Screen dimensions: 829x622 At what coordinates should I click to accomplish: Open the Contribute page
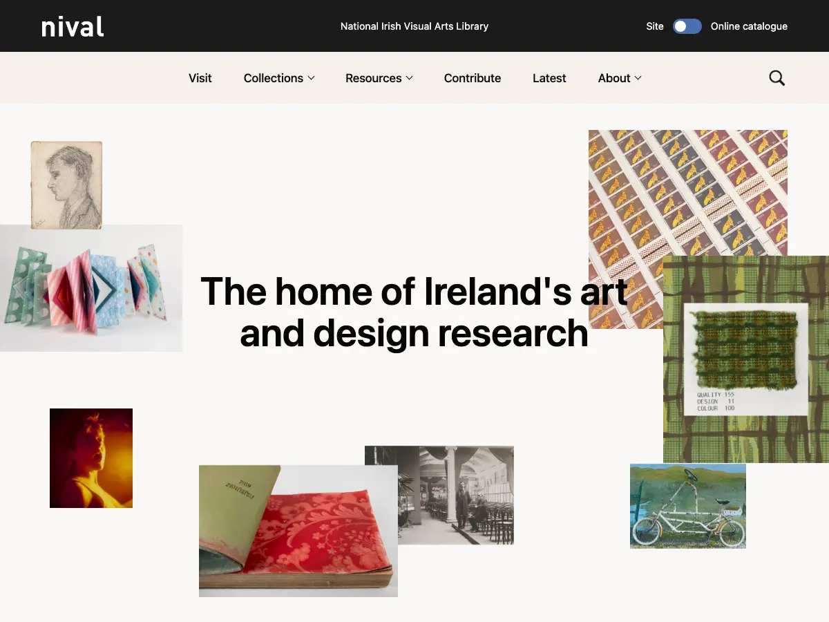point(473,78)
